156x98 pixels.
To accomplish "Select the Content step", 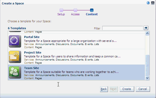I will [x=92, y=14].
